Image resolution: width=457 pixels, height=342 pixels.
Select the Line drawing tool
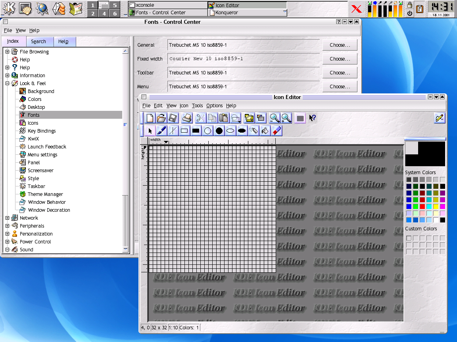click(x=173, y=131)
